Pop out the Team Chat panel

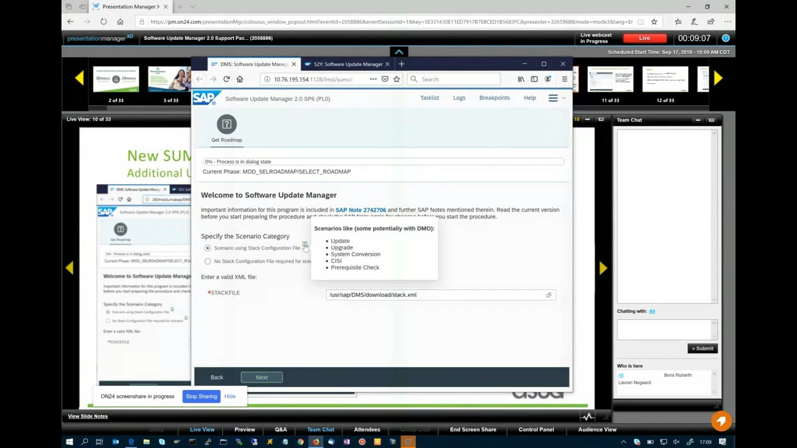[711, 119]
